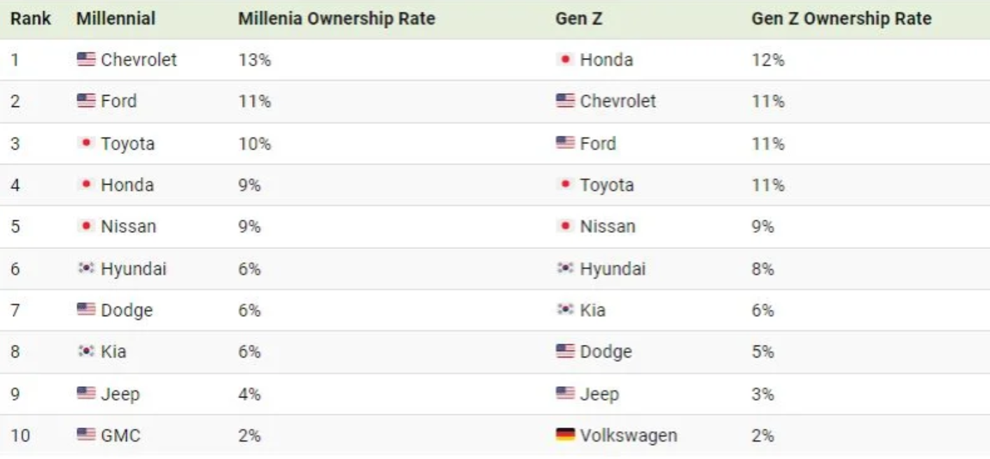This screenshot has width=990, height=459.
Task: Click the Japan flag beside Millennial Toyota
Action: pos(85,143)
